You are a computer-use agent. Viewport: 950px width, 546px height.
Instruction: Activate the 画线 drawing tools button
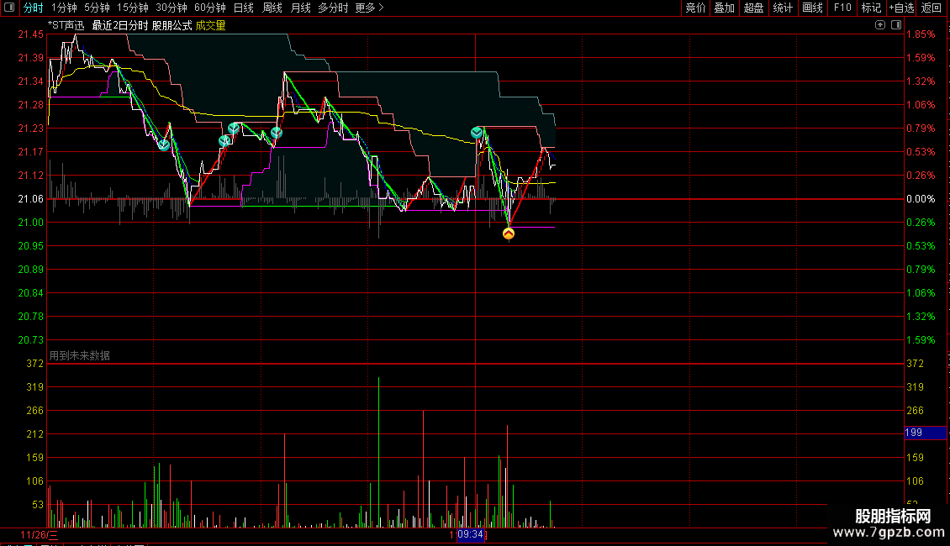(812, 8)
